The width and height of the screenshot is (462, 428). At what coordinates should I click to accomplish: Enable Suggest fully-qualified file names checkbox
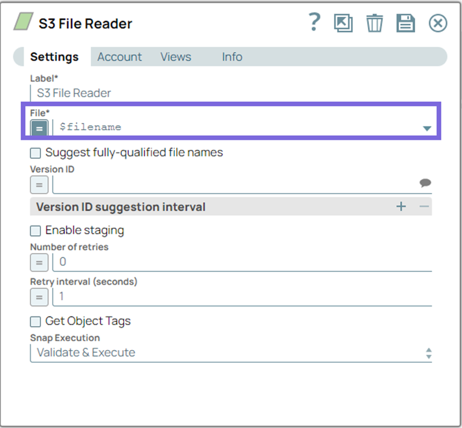coord(36,153)
